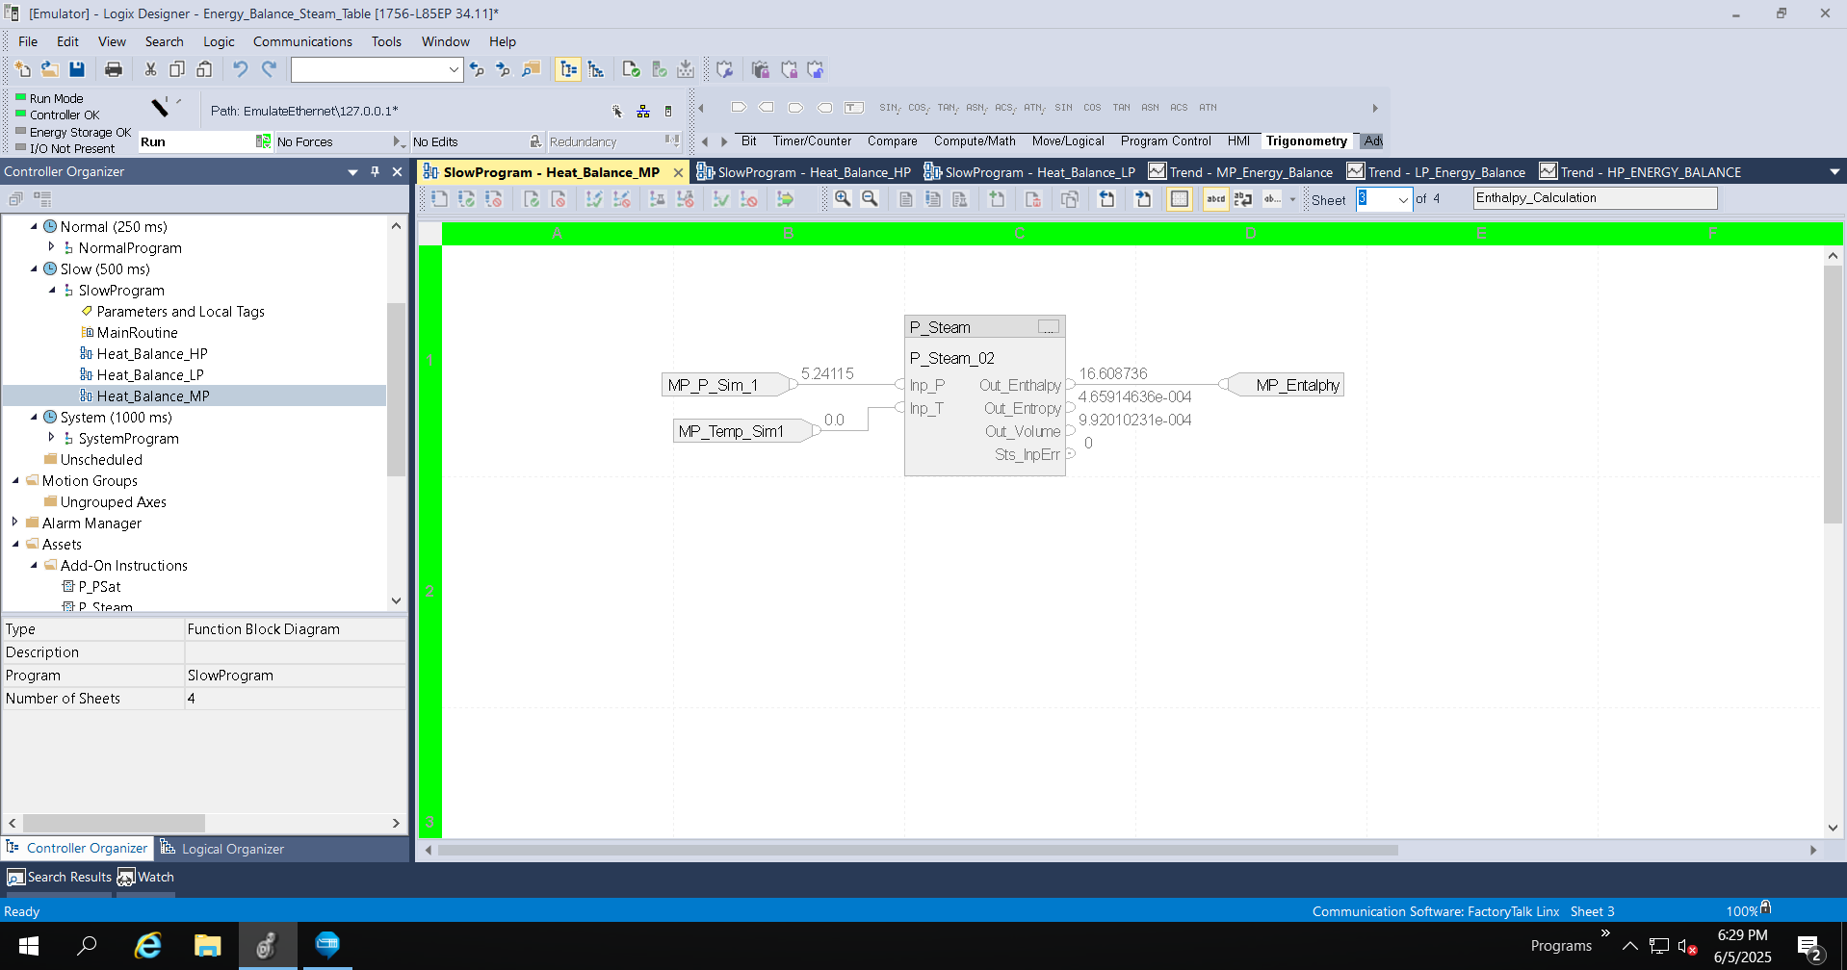1847x970 pixels.
Task: Toggle the abcd text box display option
Action: point(1214,199)
